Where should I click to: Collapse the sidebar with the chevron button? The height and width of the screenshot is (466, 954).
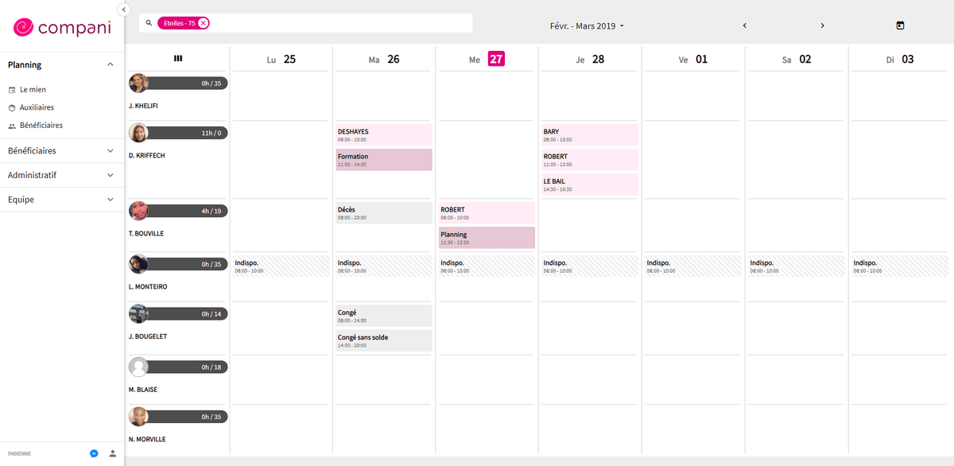point(124,10)
